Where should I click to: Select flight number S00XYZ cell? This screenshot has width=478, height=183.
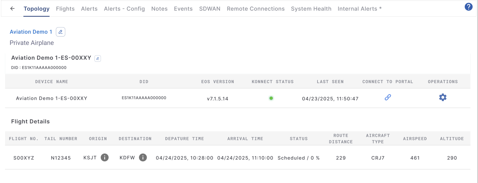tap(23, 158)
